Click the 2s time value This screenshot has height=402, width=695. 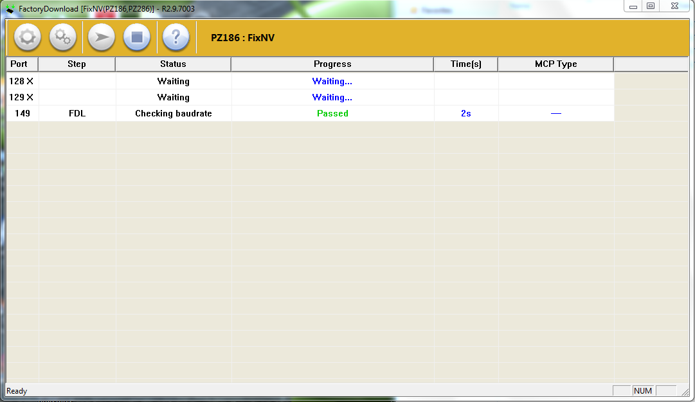pyautogui.click(x=466, y=113)
